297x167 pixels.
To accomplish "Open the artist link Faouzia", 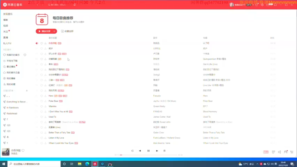I will pyautogui.click(x=157, y=96).
